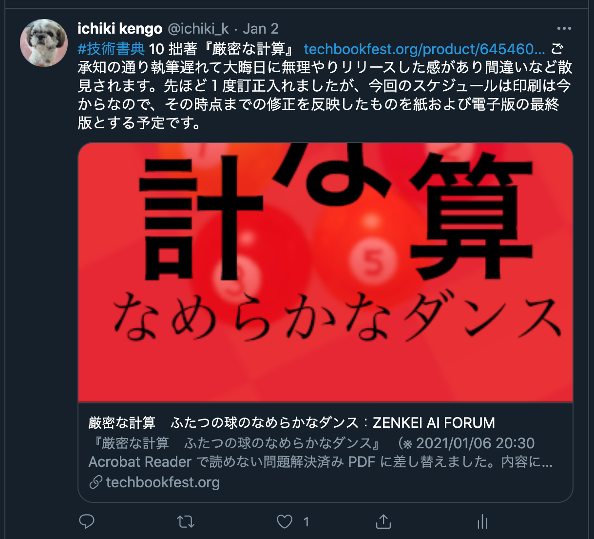View tweet analytics bar chart icon
Screen dimensions: 594x539
482,522
